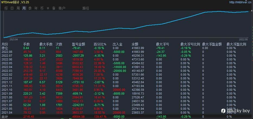Viewport: 253px width, 119px height.
Task: Click the 出入金 column header
Action: [117, 44]
